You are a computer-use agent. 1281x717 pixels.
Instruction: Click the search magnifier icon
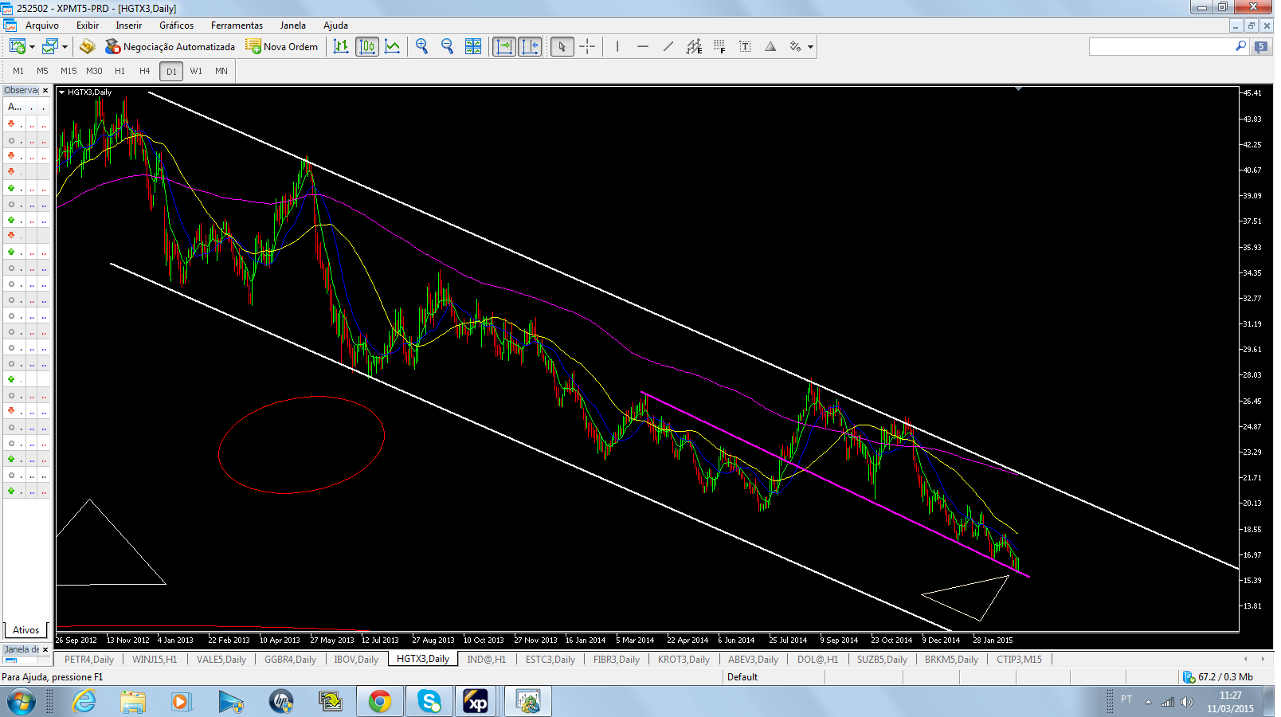click(x=1240, y=46)
